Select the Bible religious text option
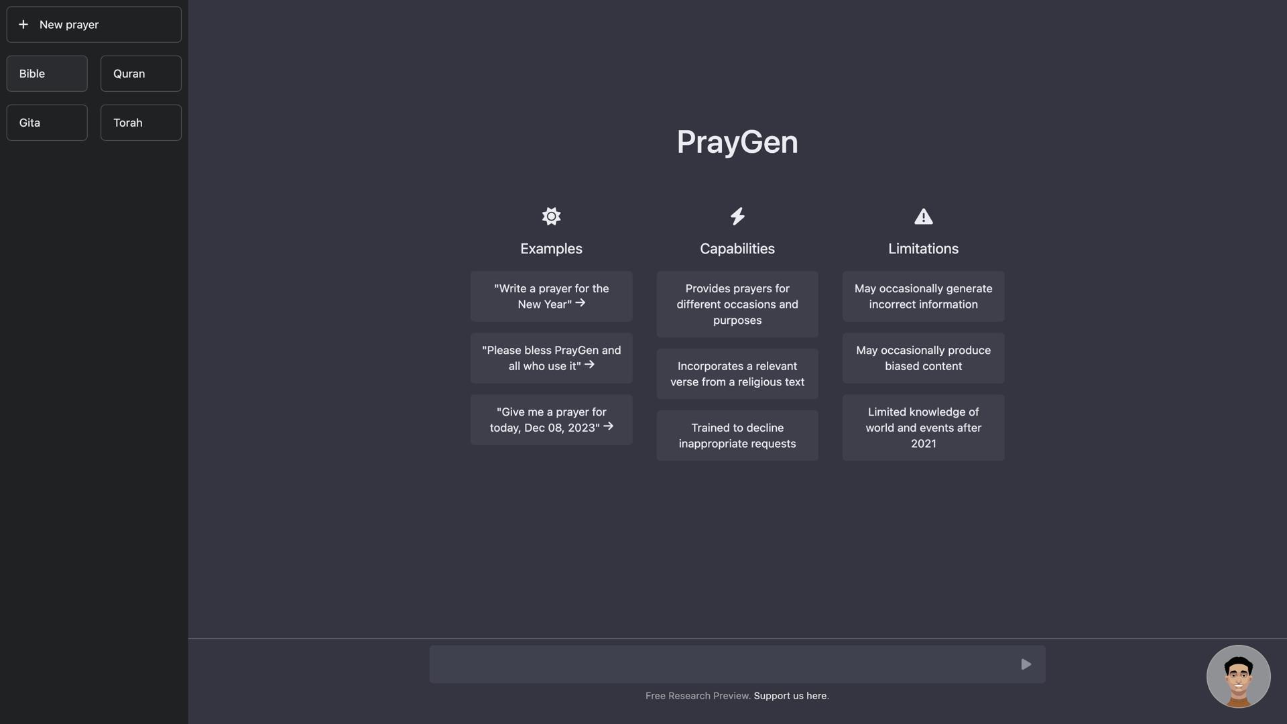1287x724 pixels. (46, 74)
